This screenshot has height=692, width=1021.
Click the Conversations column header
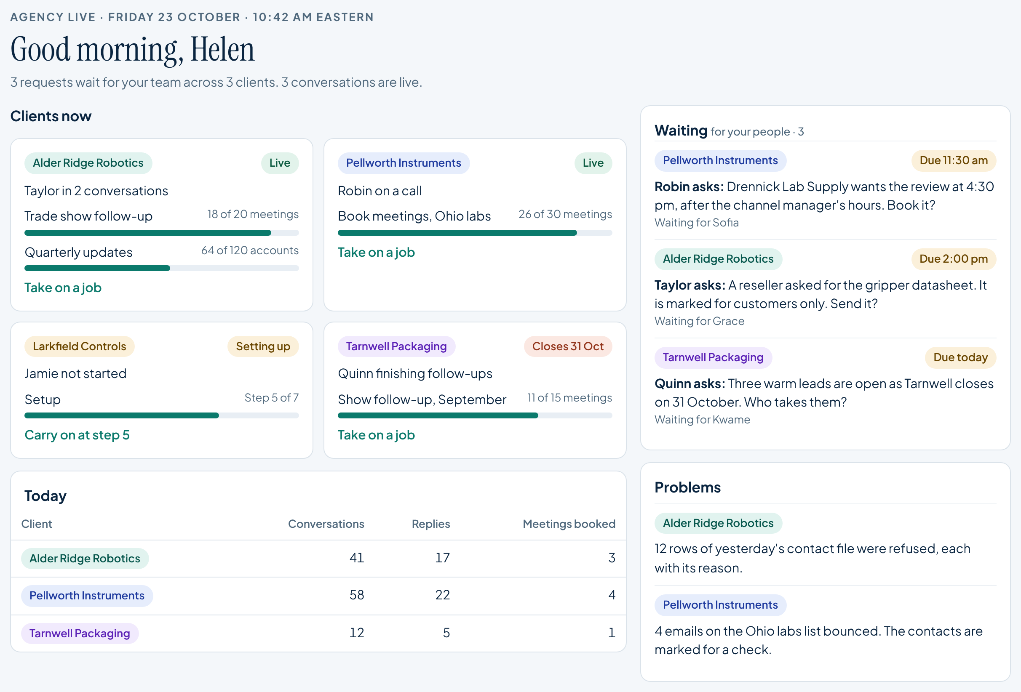click(x=326, y=524)
